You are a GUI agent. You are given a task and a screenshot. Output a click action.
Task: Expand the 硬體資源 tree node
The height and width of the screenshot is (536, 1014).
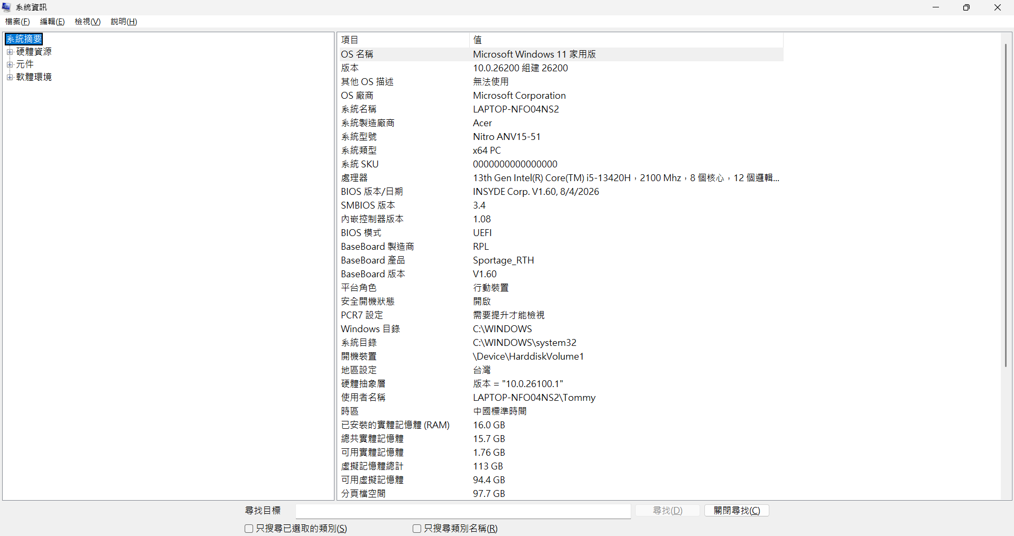pyautogui.click(x=10, y=52)
